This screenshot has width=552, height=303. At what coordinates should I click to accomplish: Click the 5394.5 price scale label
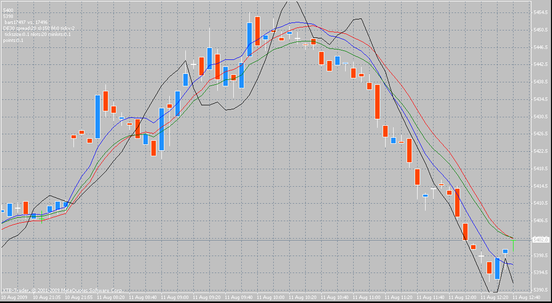tap(540, 273)
